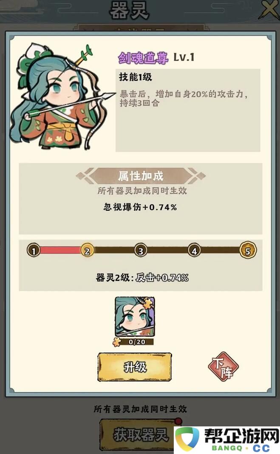
Task: Click the red notification dot on 获取器灵
Action: (178, 420)
